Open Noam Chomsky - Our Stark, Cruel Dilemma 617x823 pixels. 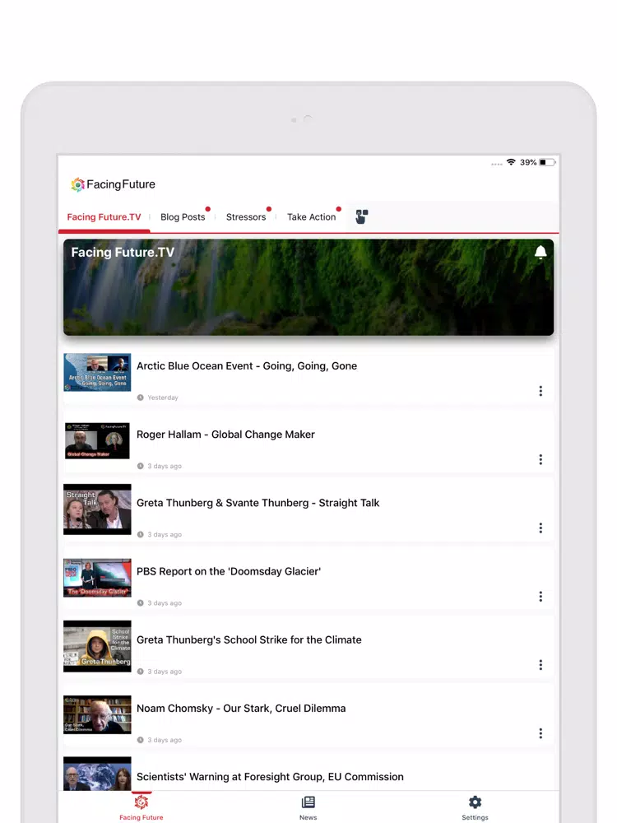coord(241,709)
